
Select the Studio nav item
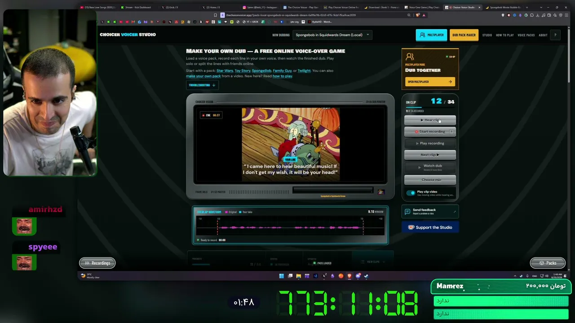click(x=487, y=35)
